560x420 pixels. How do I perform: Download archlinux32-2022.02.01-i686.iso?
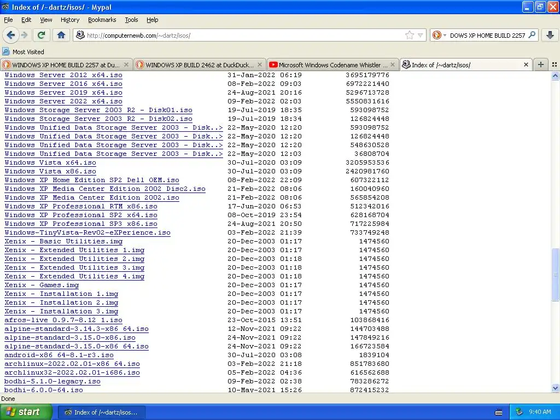click(72, 372)
